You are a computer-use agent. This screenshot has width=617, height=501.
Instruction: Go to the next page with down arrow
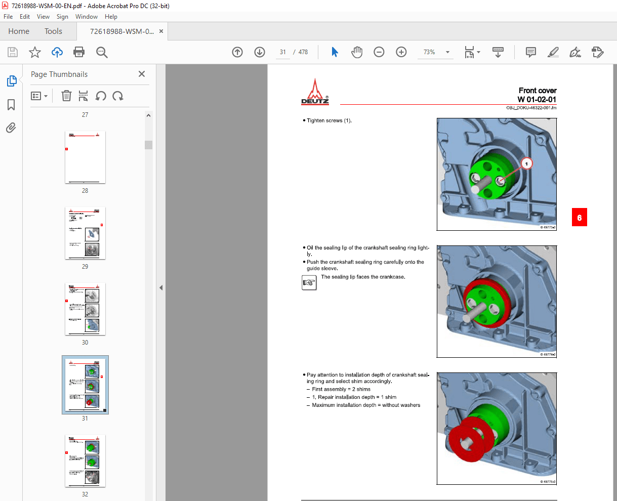click(259, 52)
